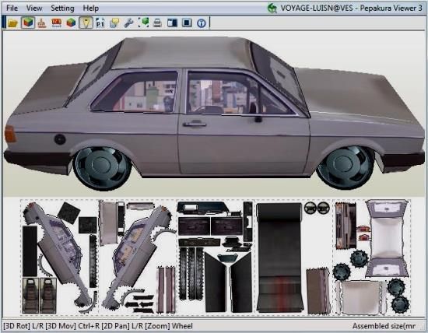Click the '[3D Rot] L/R' status bar text
This screenshot has height=333, width=428.
pyautogui.click(x=23, y=326)
